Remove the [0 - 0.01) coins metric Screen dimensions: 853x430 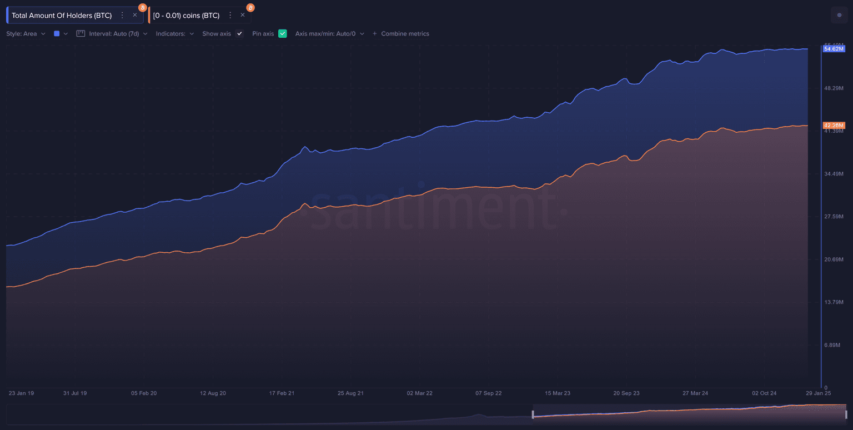point(243,16)
